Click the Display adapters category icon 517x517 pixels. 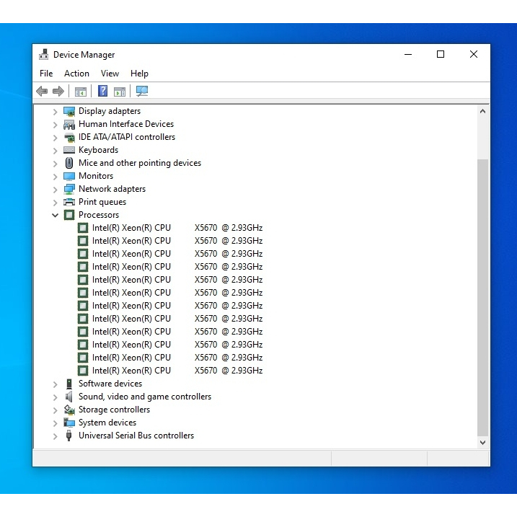pyautogui.click(x=69, y=112)
